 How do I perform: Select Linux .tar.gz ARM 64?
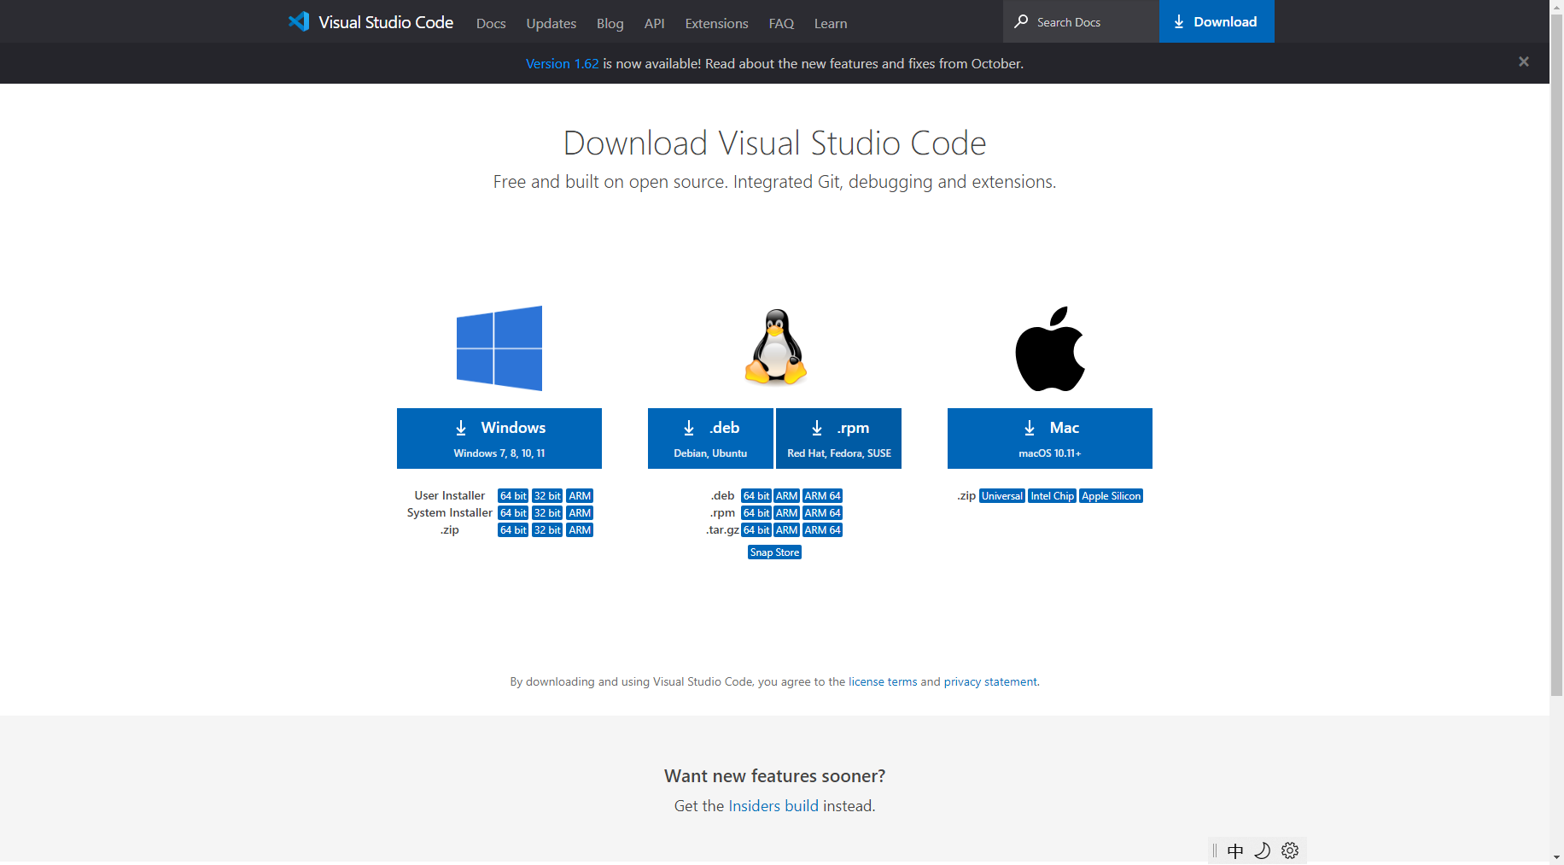823,530
